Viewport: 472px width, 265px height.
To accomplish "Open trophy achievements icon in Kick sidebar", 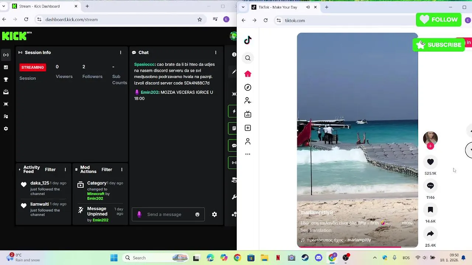I will (6, 79).
